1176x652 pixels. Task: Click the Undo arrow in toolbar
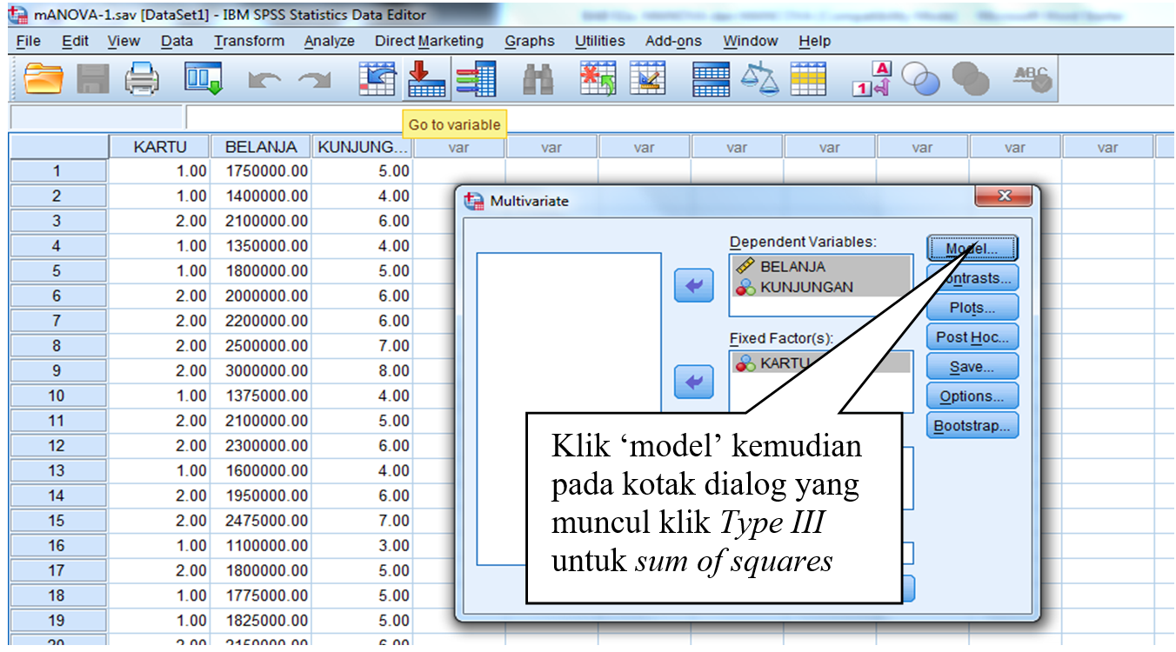click(x=263, y=81)
